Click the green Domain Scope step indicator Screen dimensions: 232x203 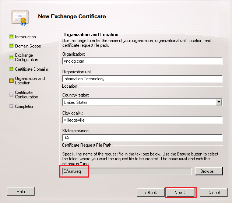click(x=11, y=46)
